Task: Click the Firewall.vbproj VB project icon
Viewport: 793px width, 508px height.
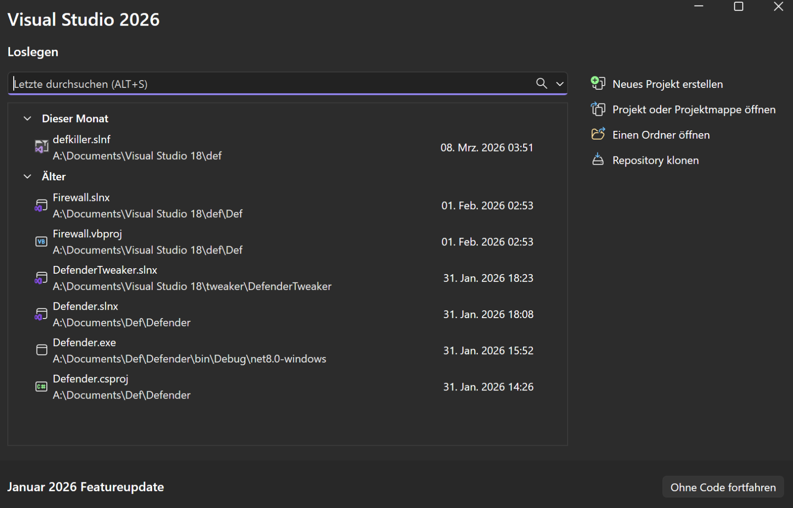Action: click(41, 242)
